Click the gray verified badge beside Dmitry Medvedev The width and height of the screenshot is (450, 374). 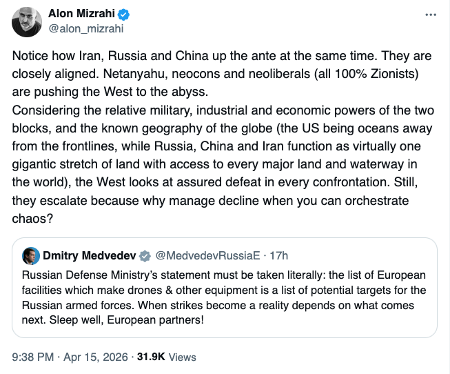click(145, 256)
